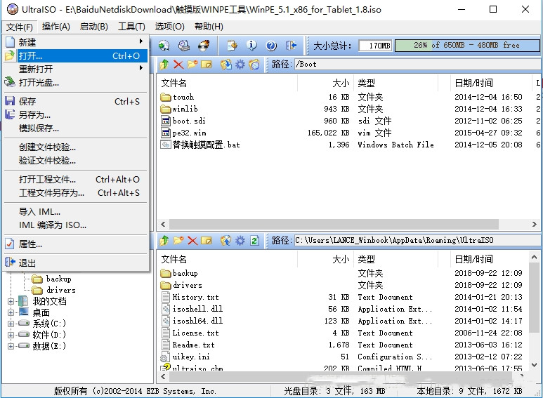Image resolution: width=543 pixels, height=398 pixels.
Task: Click the 大小总计 170MB value box
Action: point(375,46)
